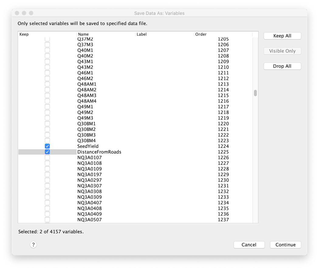319x270 pixels.
Task: Select the NQ3A0108 variable name
Action: tap(90, 163)
